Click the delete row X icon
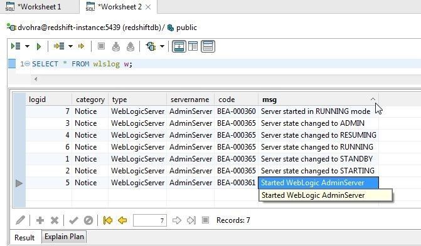This screenshot has width=421, height=246. pyautogui.click(x=55, y=220)
